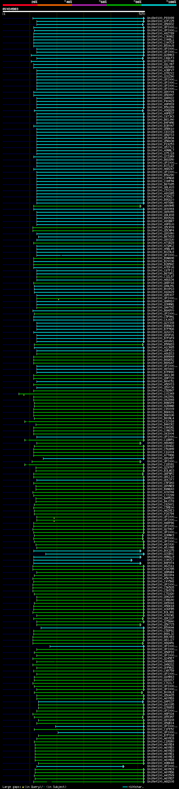Open hit UniRef100_C1BS81

pos(160,465)
